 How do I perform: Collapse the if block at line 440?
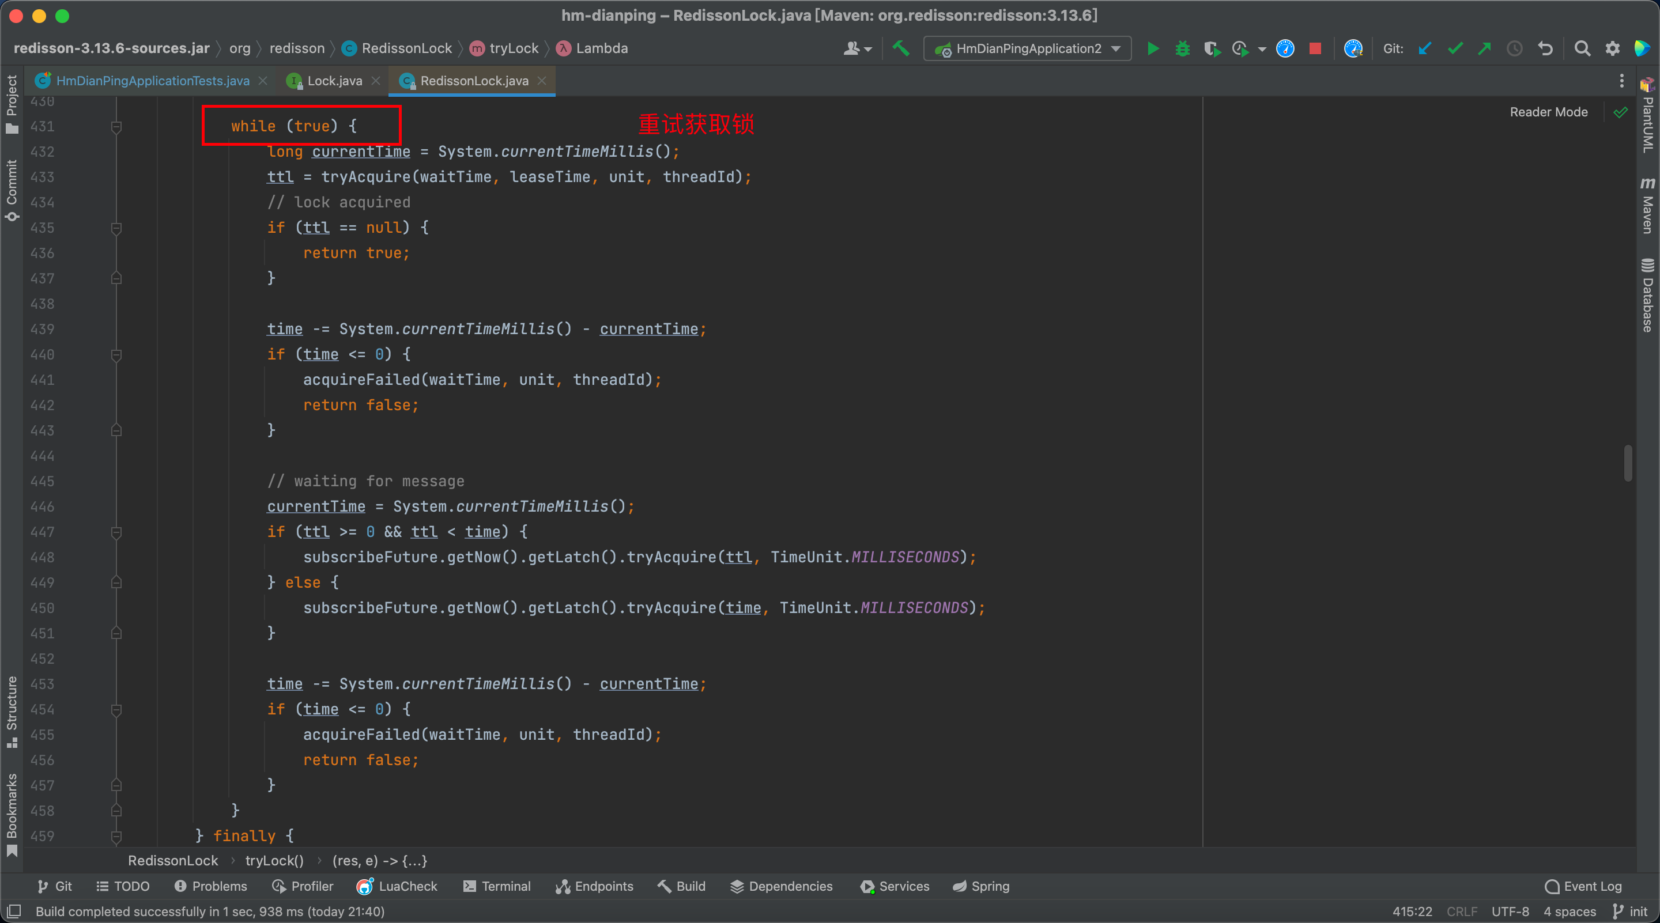[x=116, y=355]
